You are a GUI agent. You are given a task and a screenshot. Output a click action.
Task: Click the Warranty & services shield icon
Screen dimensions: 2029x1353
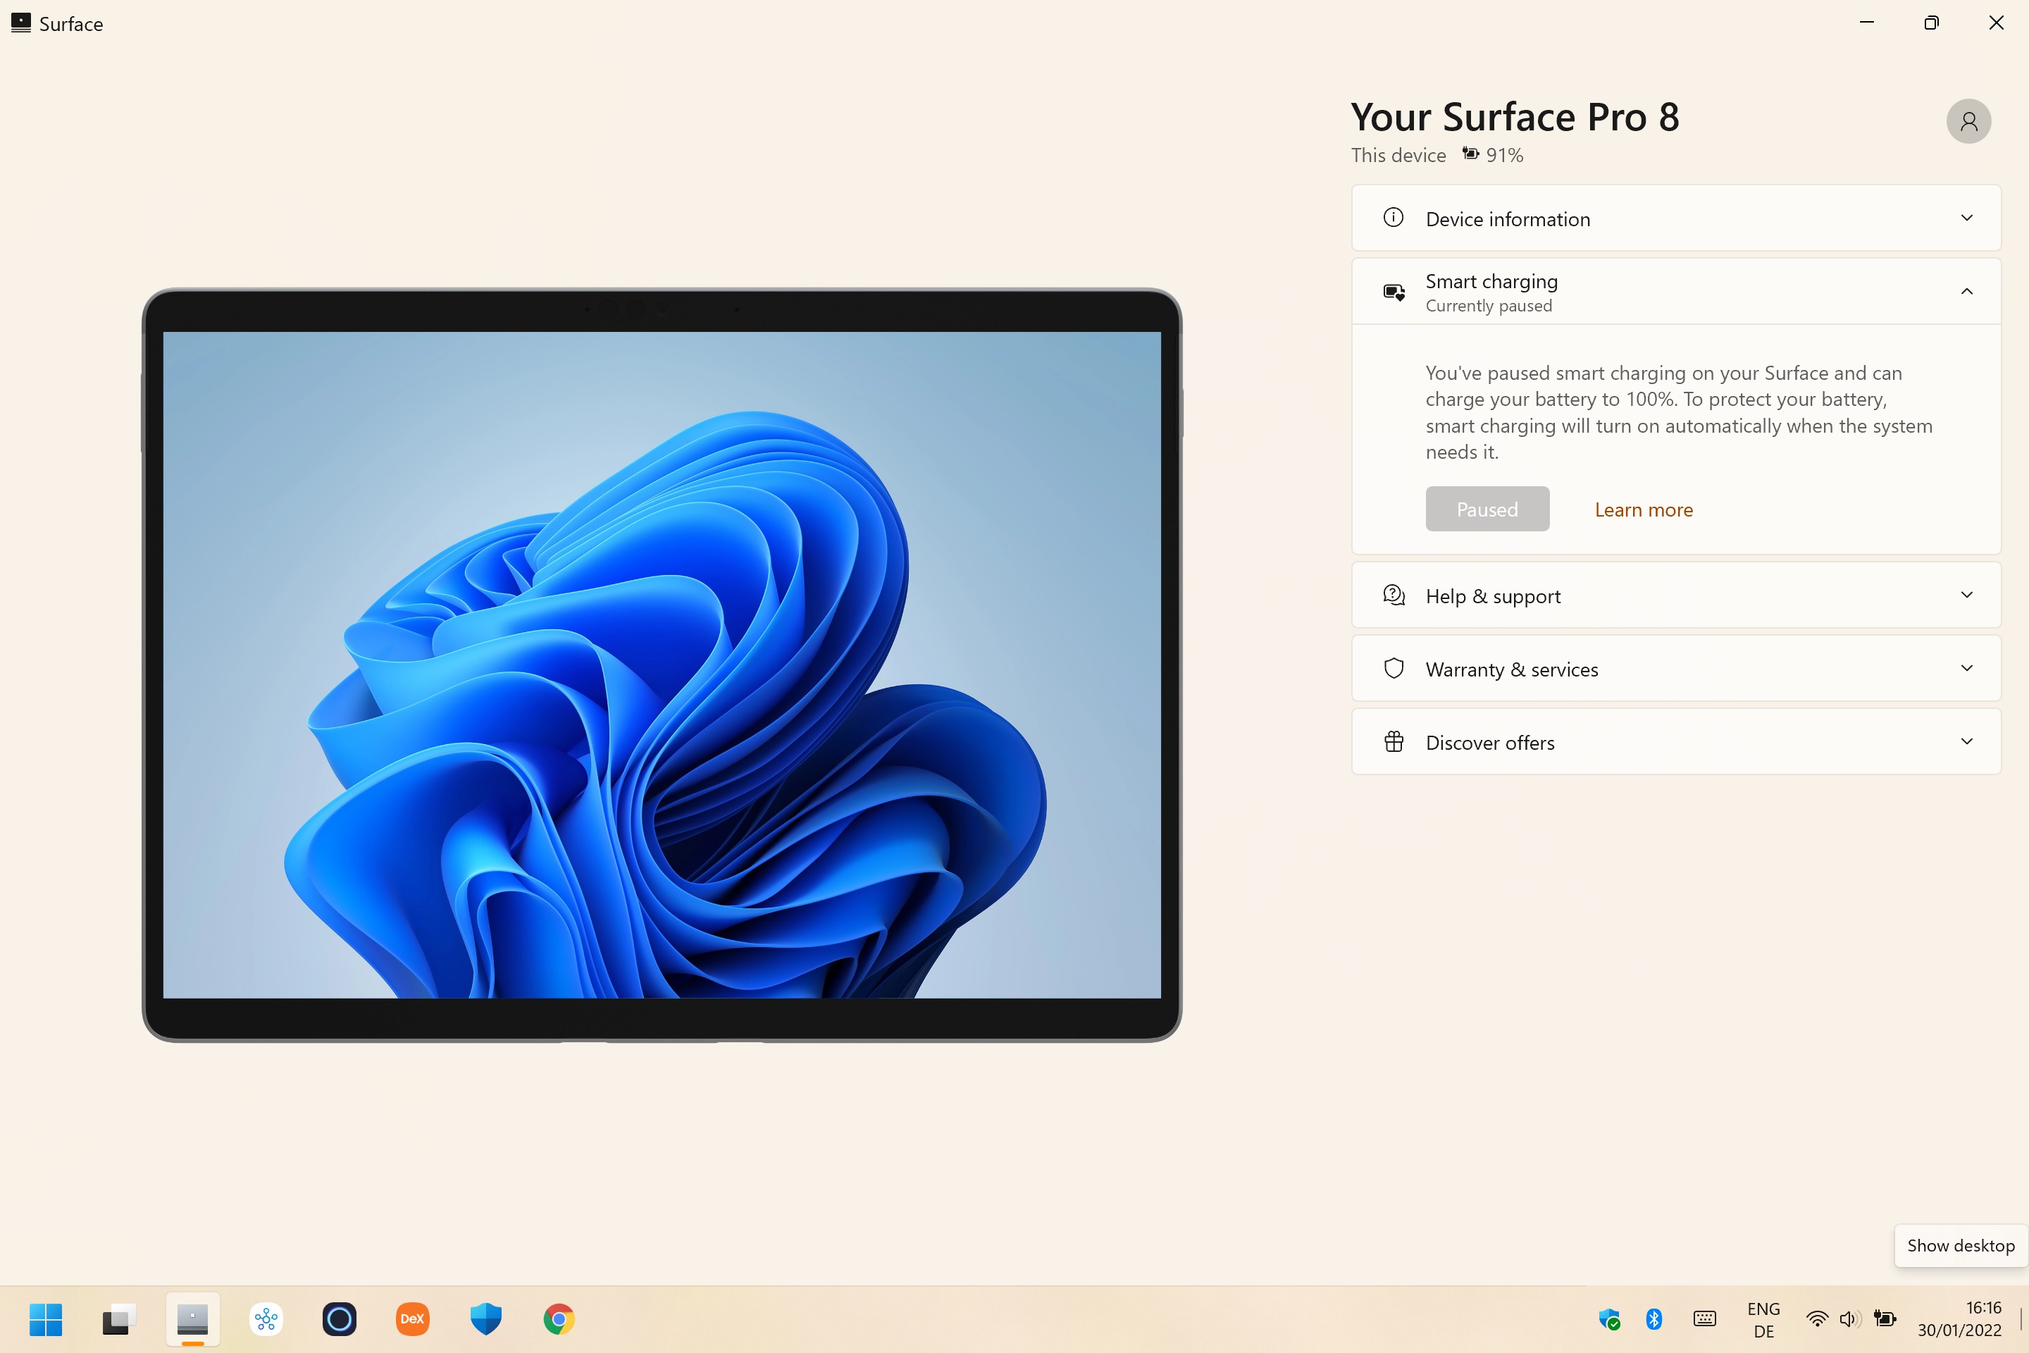[1394, 669]
